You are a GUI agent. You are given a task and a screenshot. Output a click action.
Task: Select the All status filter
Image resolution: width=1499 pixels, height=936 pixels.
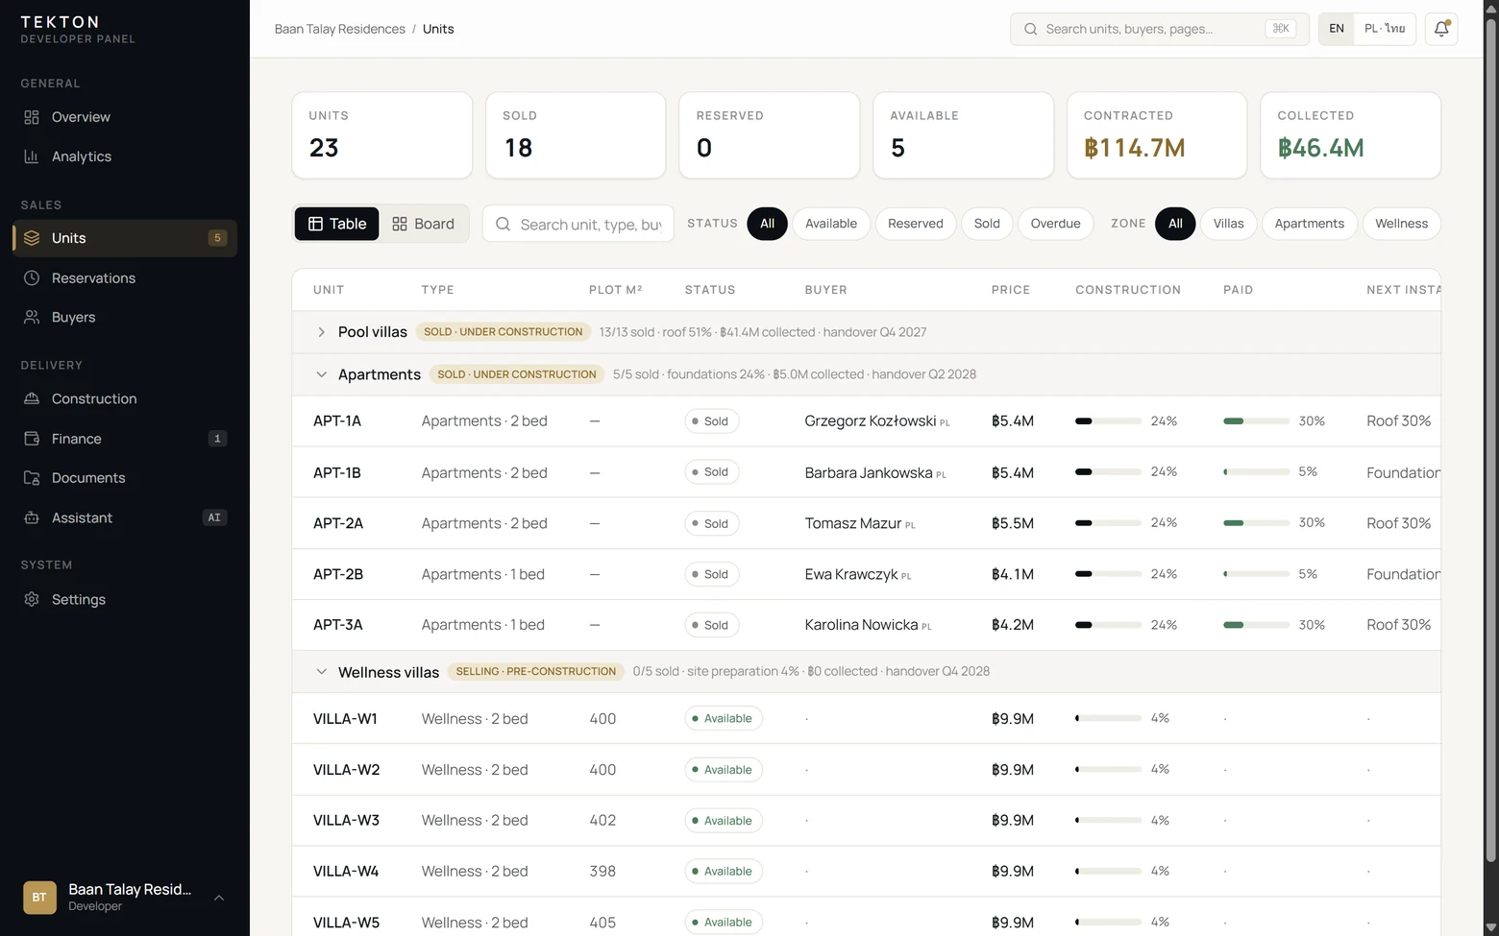click(767, 224)
